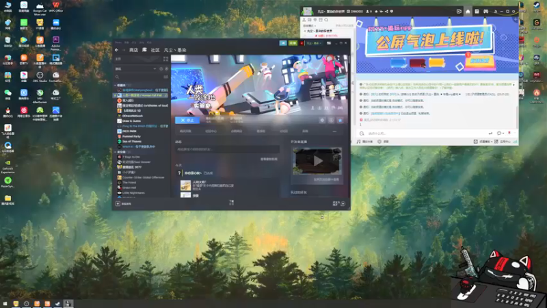Click the favorite star in YY title bar
The height and width of the screenshot is (308, 547).
[376, 12]
